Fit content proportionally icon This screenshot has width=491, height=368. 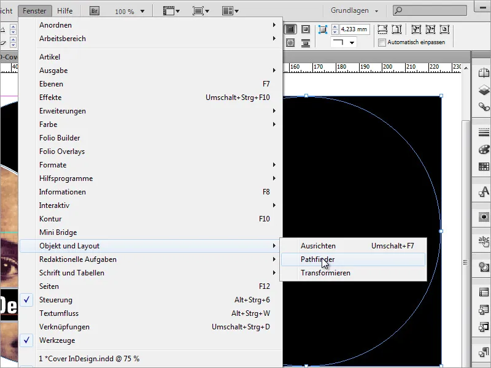[396, 29]
